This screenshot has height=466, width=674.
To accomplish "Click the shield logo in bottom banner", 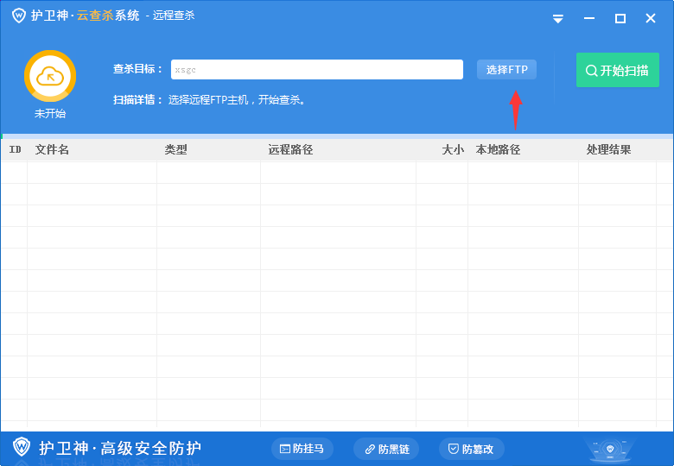I will (x=22, y=447).
